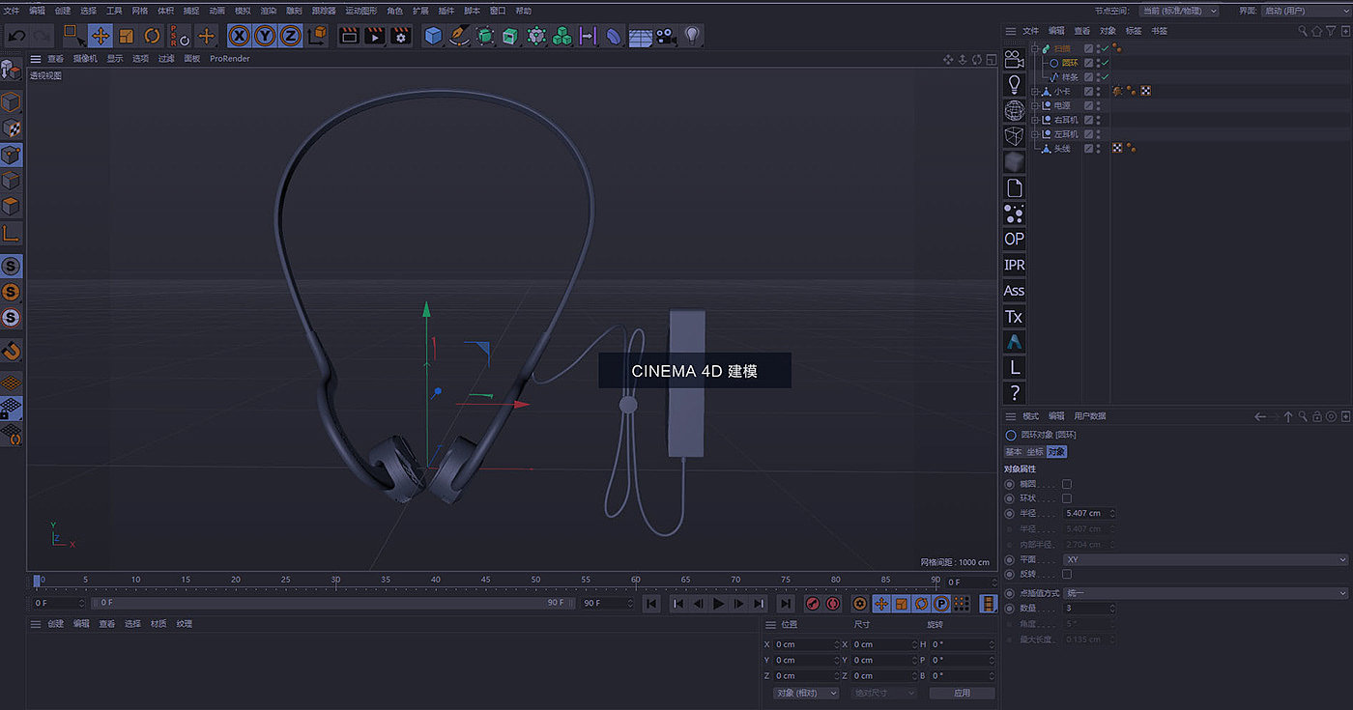
Task: Enable the 反转 (reverse) checkbox
Action: (x=1067, y=575)
